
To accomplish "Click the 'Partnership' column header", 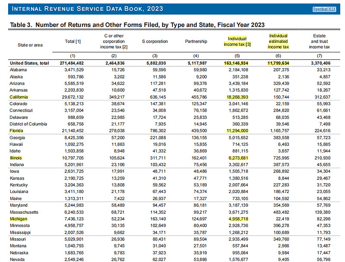I will (196, 41).
